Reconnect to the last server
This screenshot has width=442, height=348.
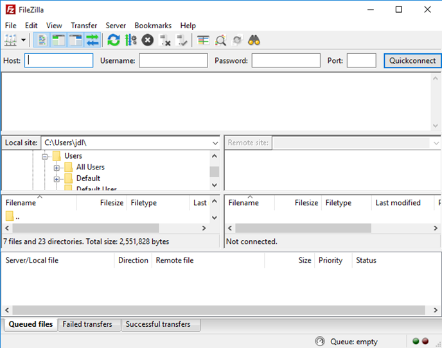tap(182, 40)
